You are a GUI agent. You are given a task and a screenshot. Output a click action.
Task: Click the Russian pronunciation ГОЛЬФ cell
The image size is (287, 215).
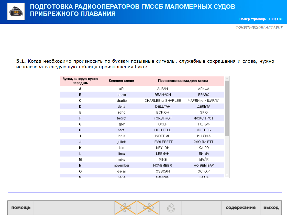(x=204, y=124)
